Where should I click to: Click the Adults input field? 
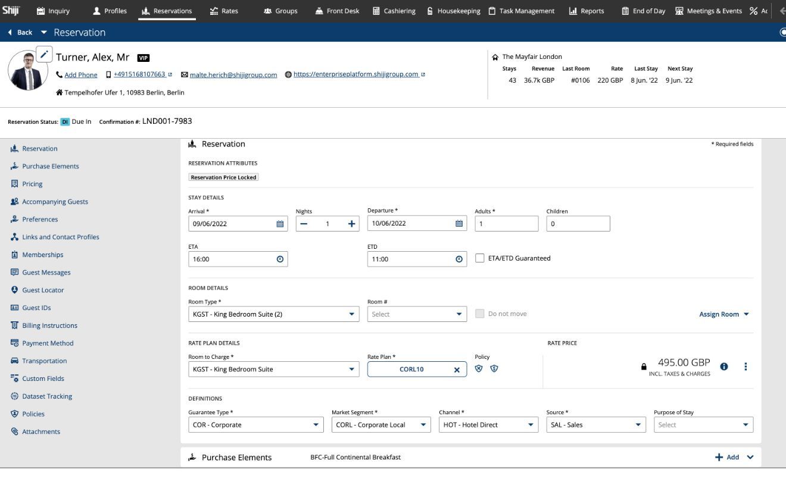click(x=506, y=224)
